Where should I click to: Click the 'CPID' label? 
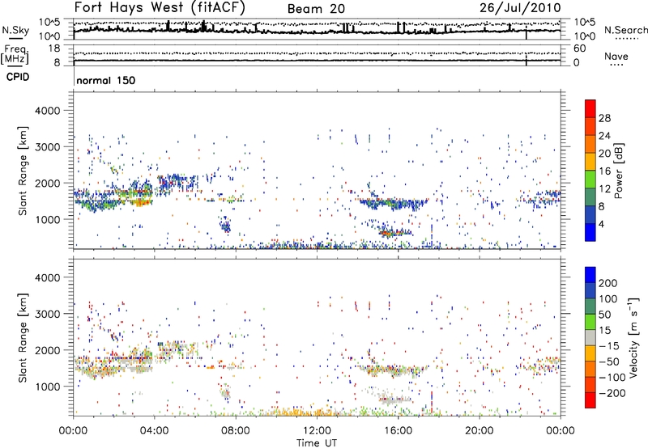18,77
